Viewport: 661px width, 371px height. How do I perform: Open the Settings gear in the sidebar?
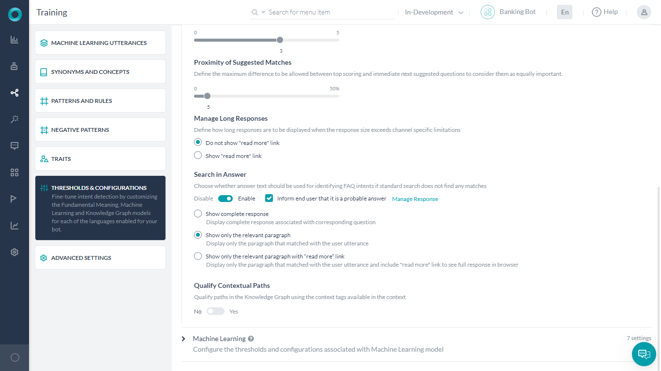pyautogui.click(x=14, y=252)
